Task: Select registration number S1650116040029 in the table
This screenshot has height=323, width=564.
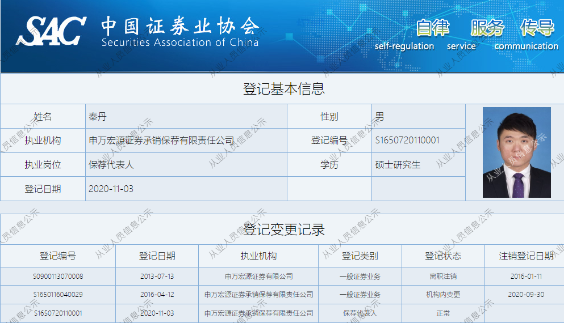Action: click(x=58, y=295)
